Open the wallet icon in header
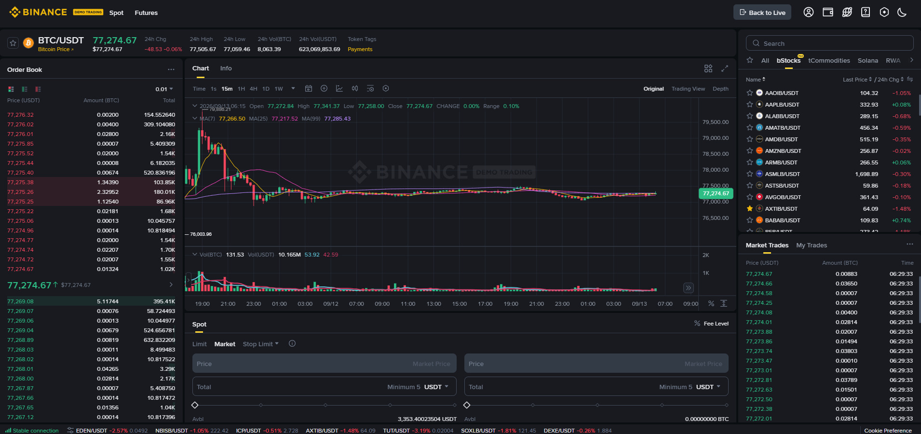 828,13
